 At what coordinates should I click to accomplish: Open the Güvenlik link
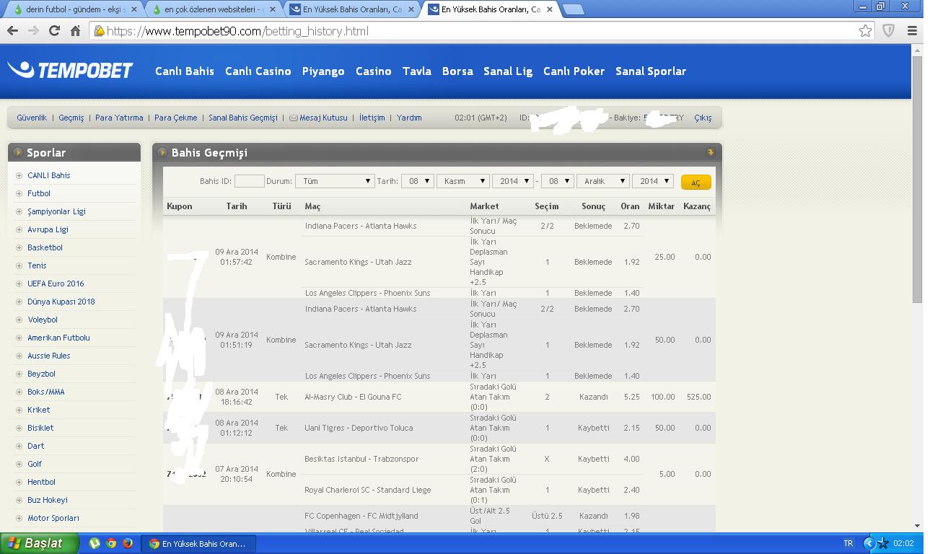point(32,118)
